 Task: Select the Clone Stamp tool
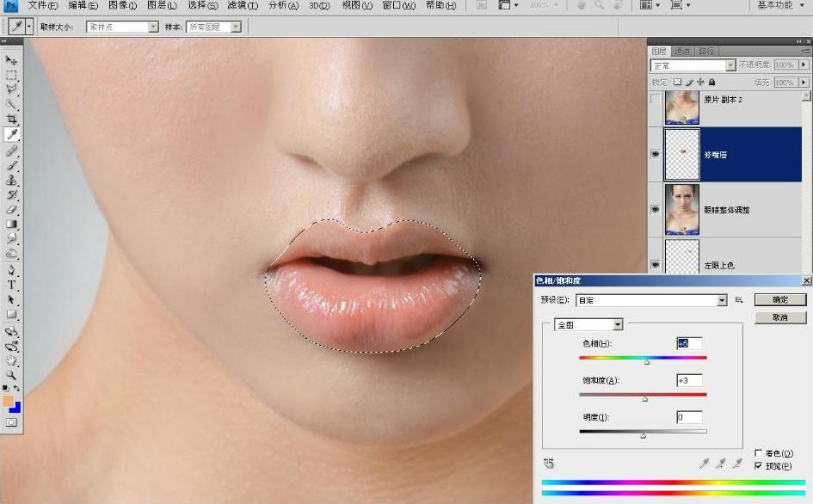pyautogui.click(x=11, y=180)
